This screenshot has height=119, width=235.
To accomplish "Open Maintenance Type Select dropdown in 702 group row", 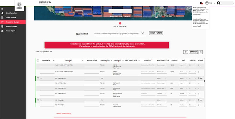I will pos(162,78).
